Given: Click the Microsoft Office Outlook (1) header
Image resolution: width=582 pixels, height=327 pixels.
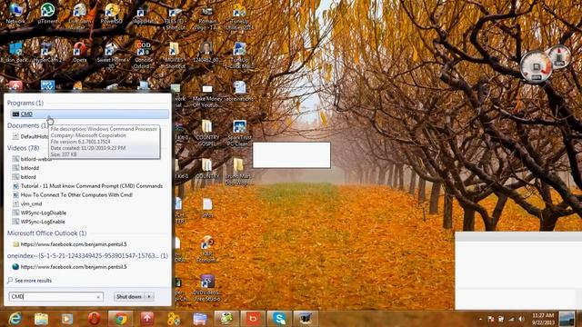Looking at the screenshot, I should point(46,233).
